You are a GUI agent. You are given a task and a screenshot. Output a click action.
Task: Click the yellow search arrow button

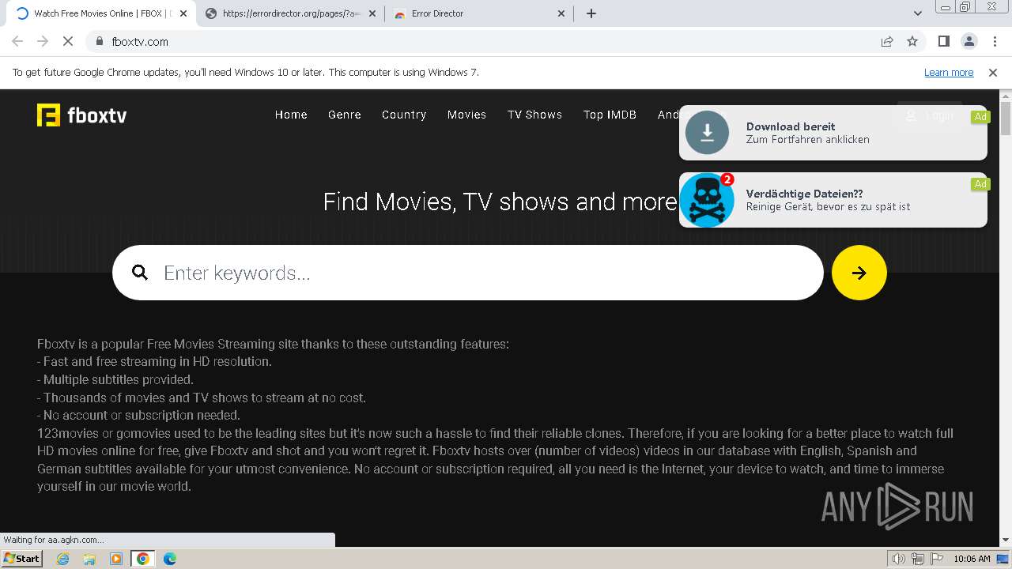(x=859, y=273)
